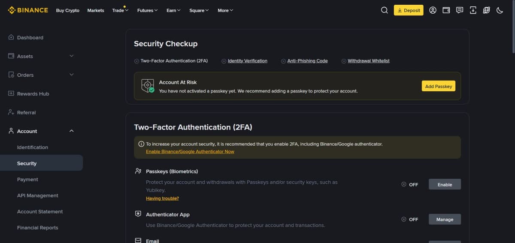The height and width of the screenshot is (243, 515).
Task: Click the Account At Risk shield icon
Action: pyautogui.click(x=148, y=86)
